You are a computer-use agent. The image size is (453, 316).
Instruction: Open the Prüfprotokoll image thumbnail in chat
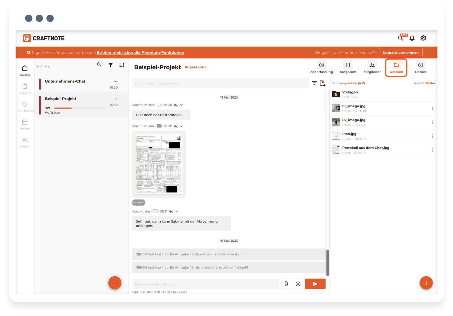tap(159, 164)
